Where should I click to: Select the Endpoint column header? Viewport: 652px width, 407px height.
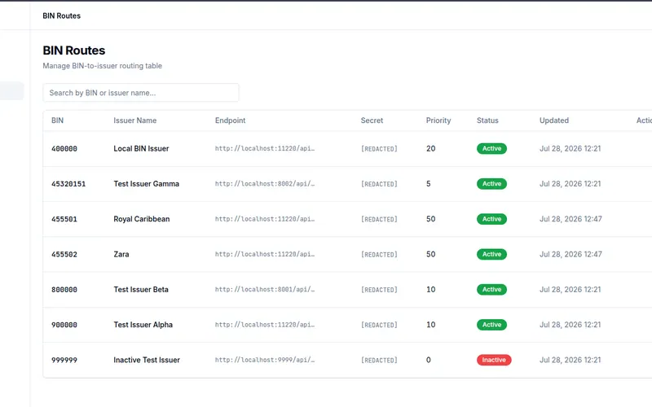(x=230, y=120)
